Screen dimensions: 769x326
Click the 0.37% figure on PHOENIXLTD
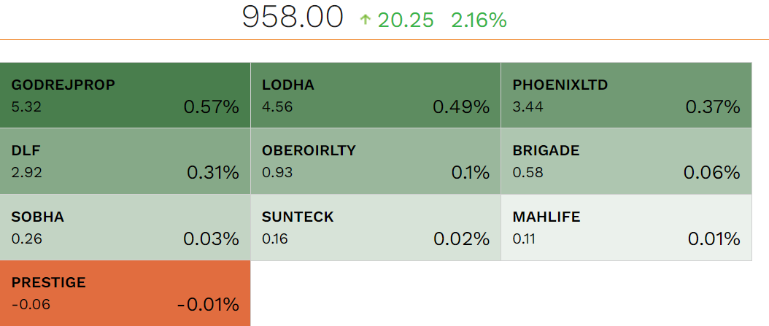713,107
